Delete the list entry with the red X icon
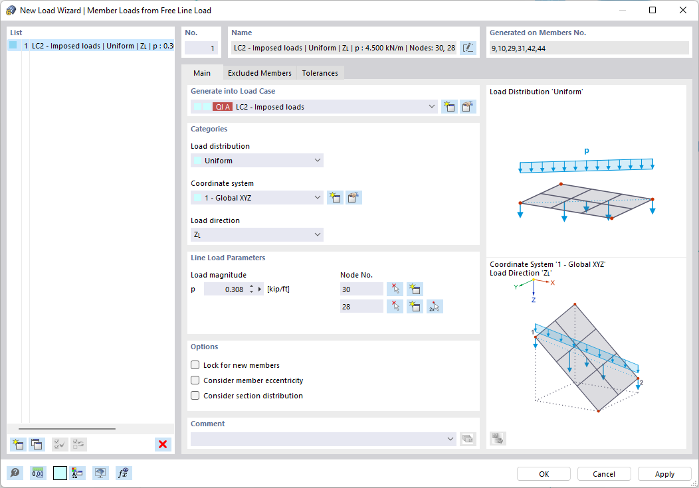699x488 pixels. [163, 444]
